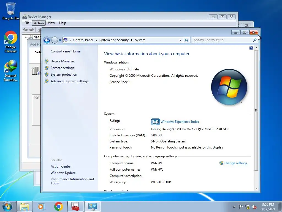Click the search magnifier icon

tap(255, 40)
